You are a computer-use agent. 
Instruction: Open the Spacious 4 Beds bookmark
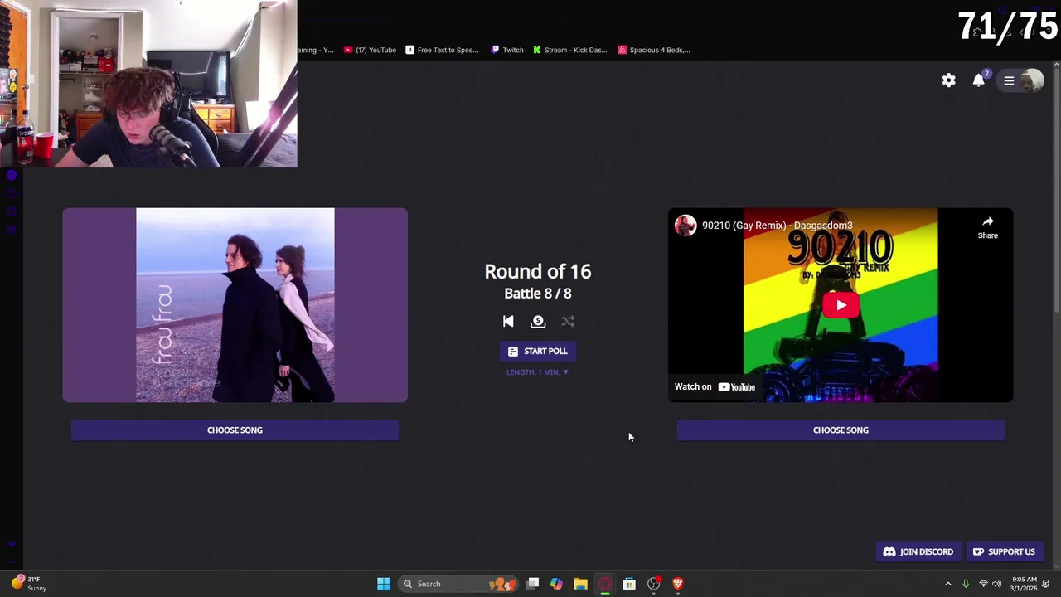(654, 50)
